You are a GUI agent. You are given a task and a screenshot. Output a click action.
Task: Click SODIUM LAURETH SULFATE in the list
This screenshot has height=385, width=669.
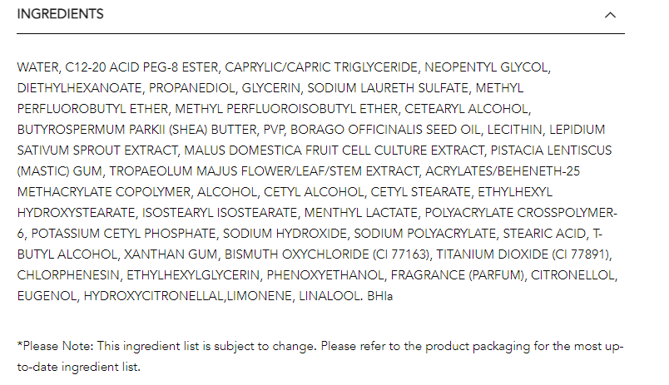pos(388,88)
